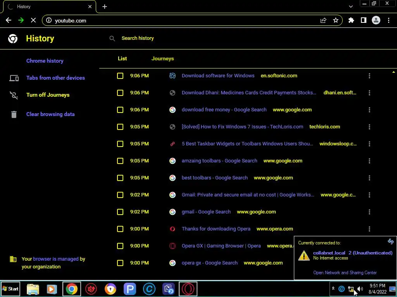This screenshot has width=397, height=297.
Task: Click the search magnifier icon
Action: click(x=112, y=38)
